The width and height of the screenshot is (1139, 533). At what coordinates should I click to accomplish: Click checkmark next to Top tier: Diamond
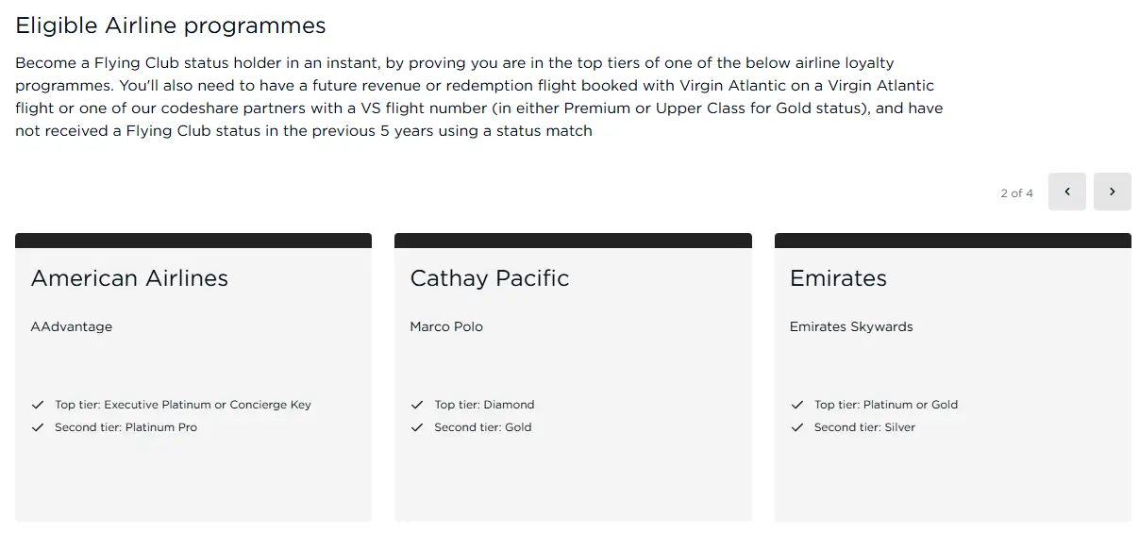coord(417,405)
